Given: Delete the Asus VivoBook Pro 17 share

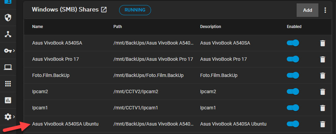Looking at the screenshot, I should [x=322, y=59].
